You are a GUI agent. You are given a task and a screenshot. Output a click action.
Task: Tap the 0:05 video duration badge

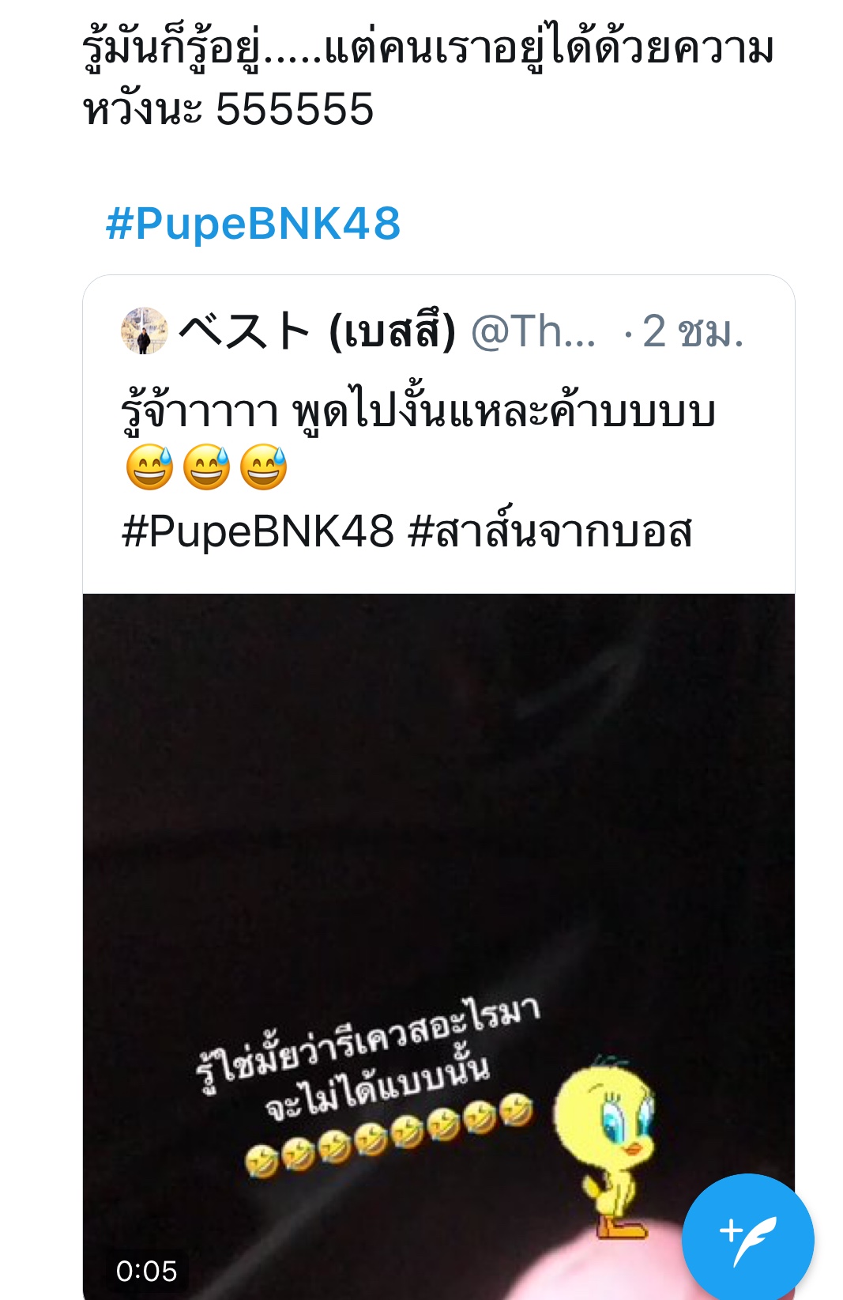click(x=146, y=1271)
